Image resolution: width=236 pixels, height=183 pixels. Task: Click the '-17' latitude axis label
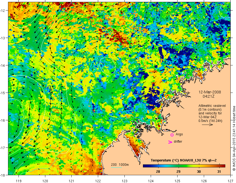tap(3, 148)
